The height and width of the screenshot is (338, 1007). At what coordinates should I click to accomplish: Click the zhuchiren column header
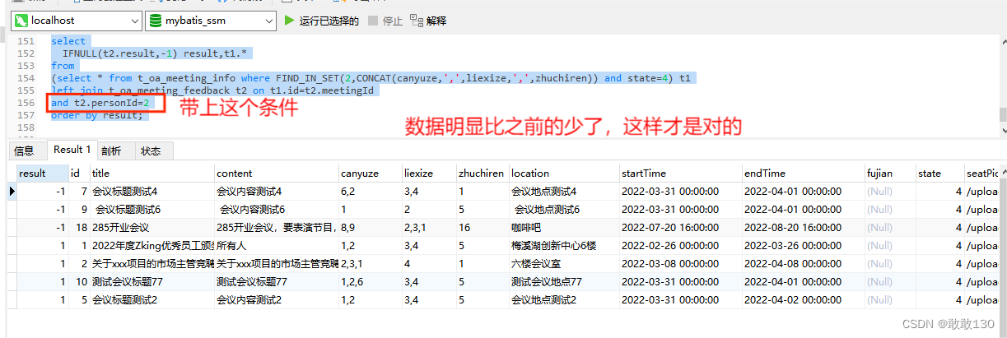tap(482, 174)
